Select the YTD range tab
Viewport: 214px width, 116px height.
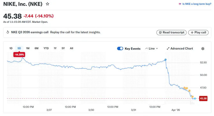click(x=46, y=48)
